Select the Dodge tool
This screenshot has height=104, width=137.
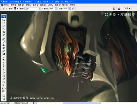[x=4, y=60]
